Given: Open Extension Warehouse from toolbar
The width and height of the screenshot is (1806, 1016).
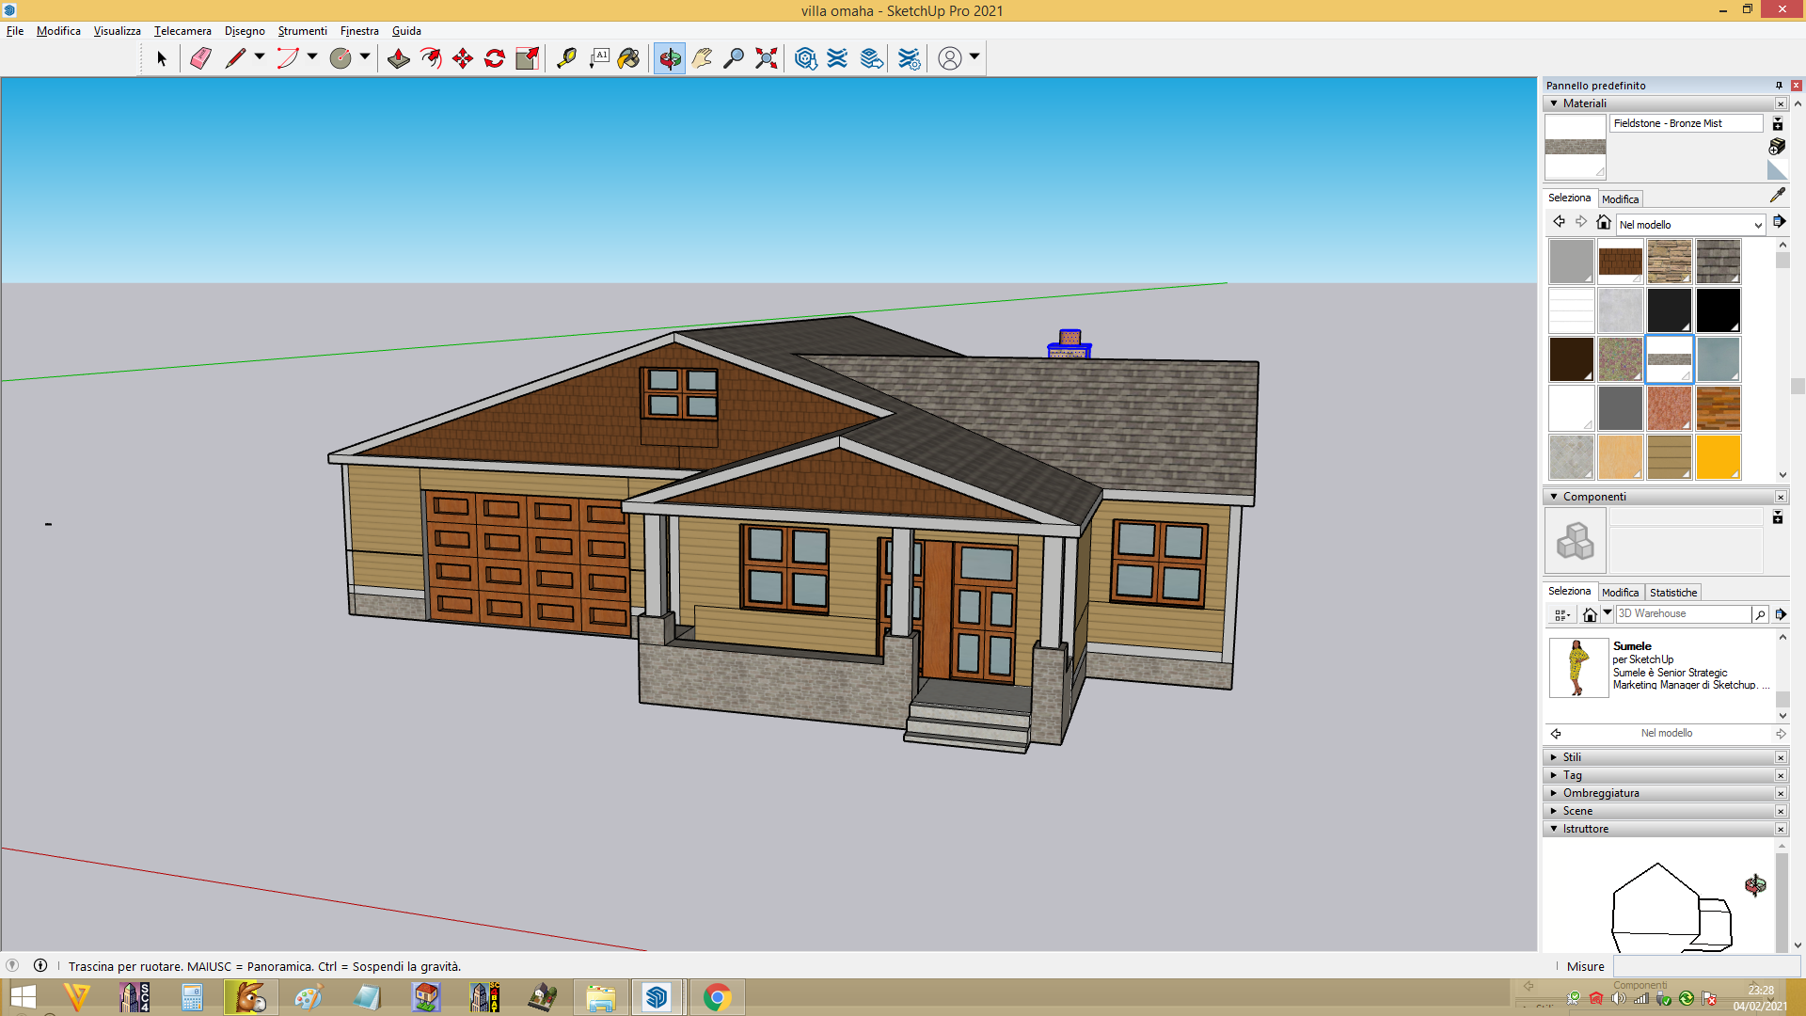Looking at the screenshot, I should point(837,58).
